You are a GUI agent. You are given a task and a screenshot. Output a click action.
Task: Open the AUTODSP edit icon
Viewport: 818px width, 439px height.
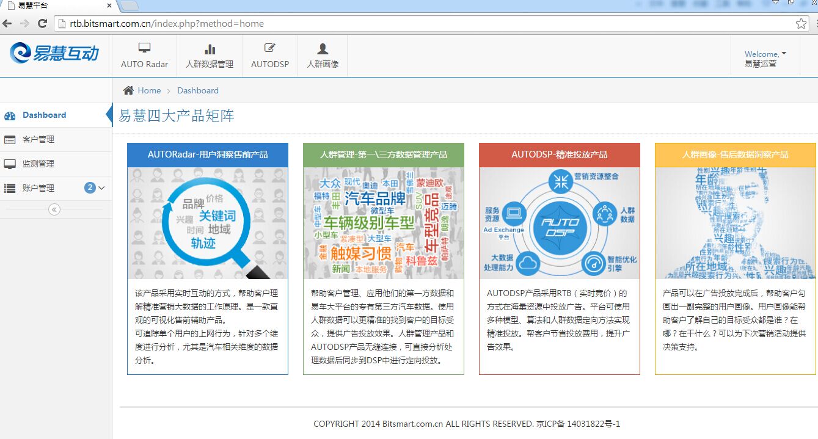[x=269, y=48]
